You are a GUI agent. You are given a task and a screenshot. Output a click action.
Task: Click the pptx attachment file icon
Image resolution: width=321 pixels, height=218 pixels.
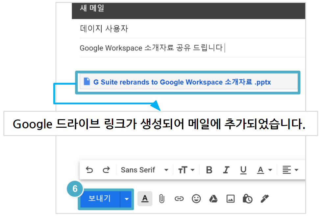click(x=87, y=81)
